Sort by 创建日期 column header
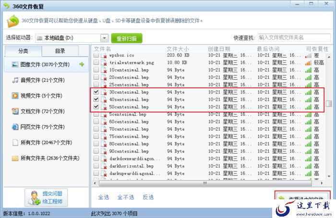336x218 pixels. point(219,49)
